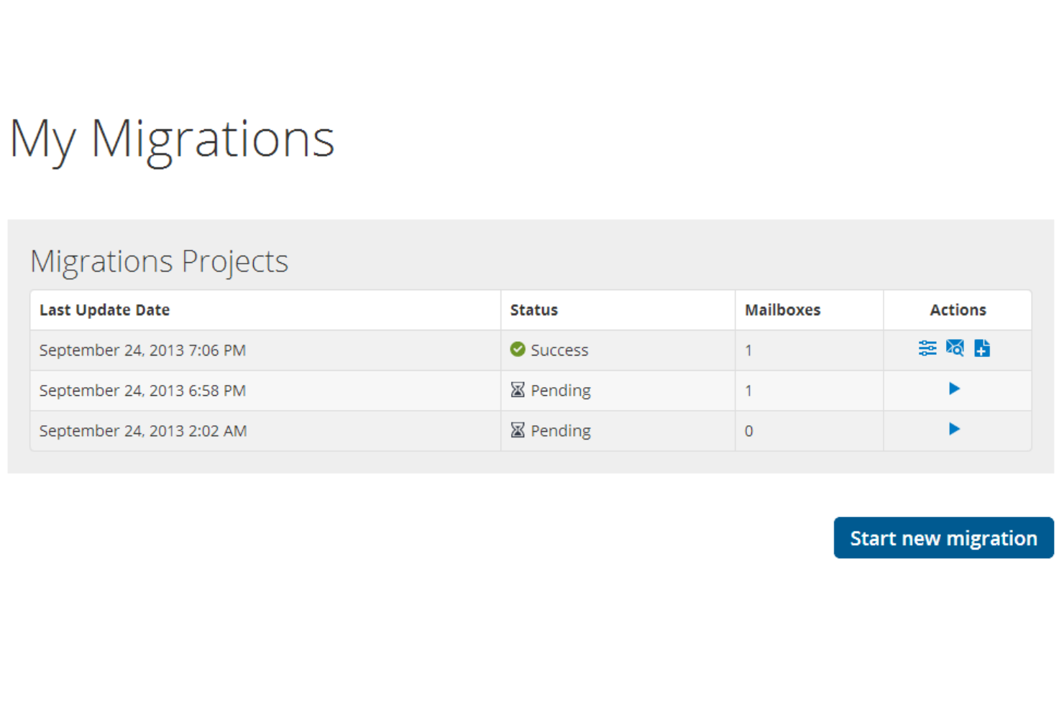Click the new report document icon

[x=982, y=348]
